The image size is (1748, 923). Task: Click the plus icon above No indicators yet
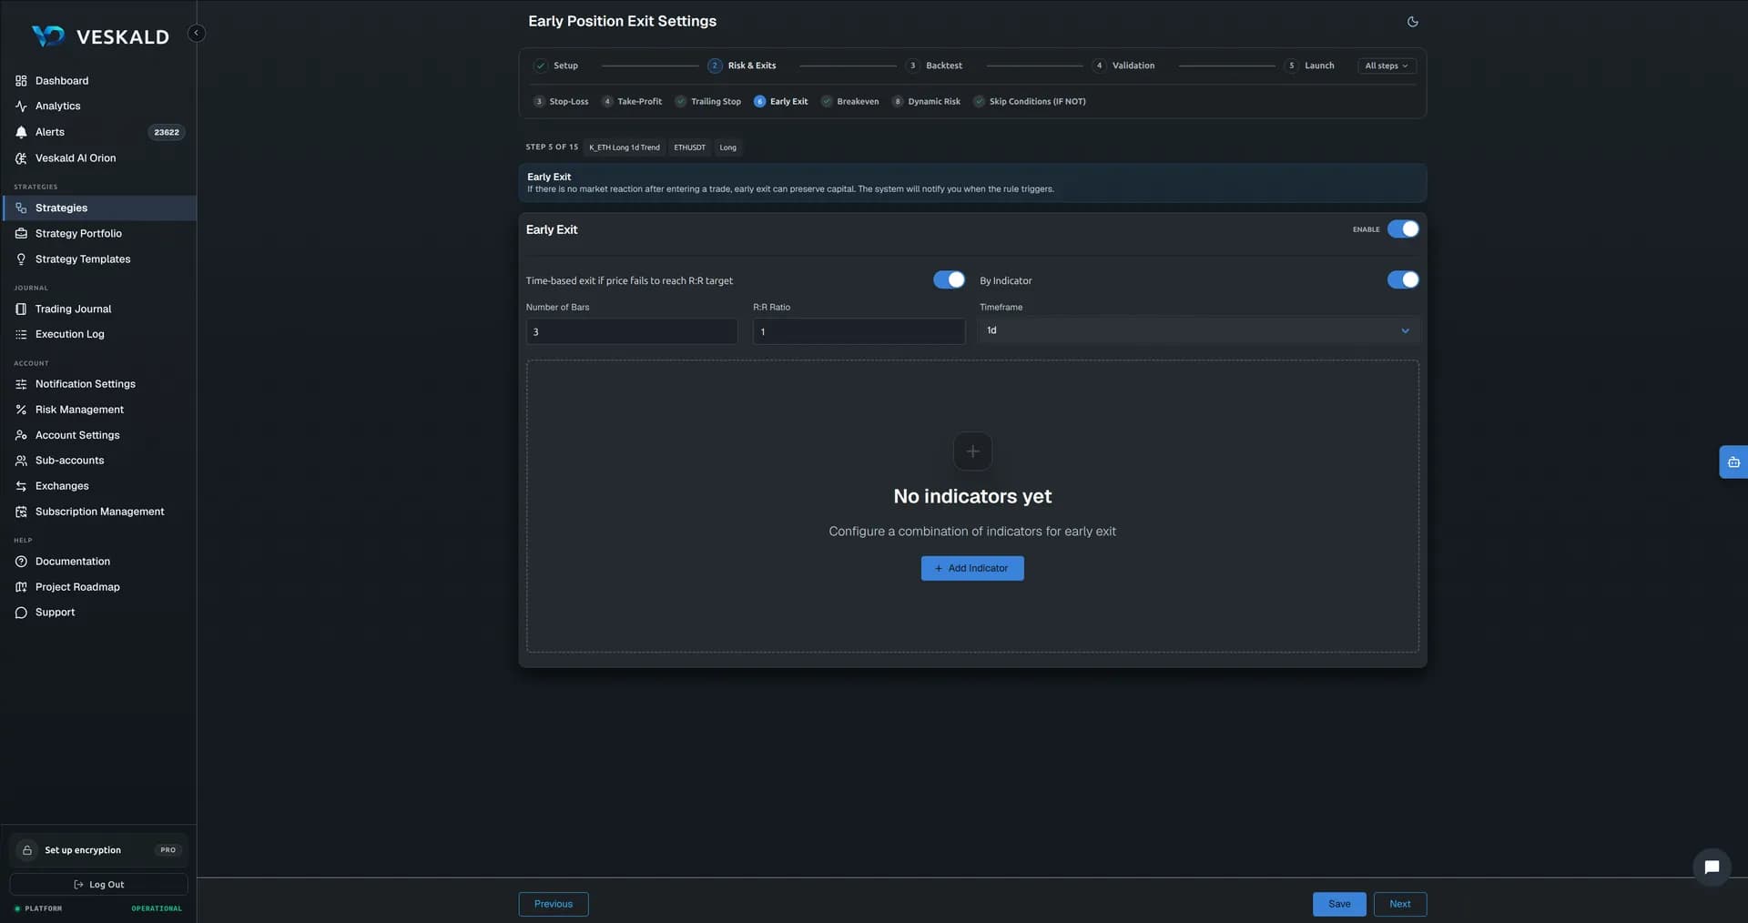pyautogui.click(x=972, y=451)
